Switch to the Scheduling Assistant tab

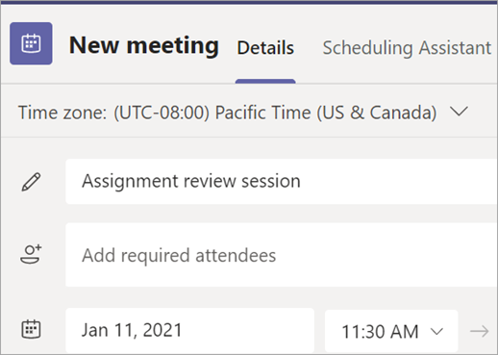(407, 48)
